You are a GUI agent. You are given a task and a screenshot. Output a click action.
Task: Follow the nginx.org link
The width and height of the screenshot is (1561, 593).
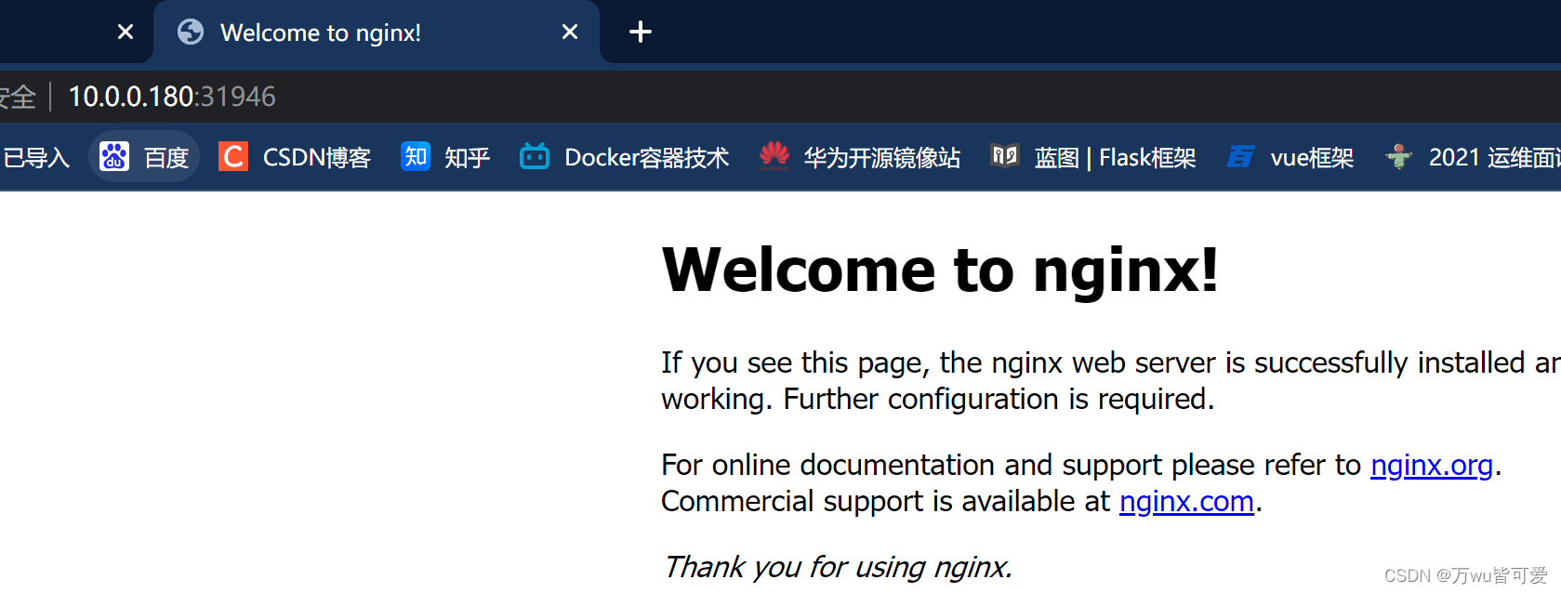point(1432,465)
